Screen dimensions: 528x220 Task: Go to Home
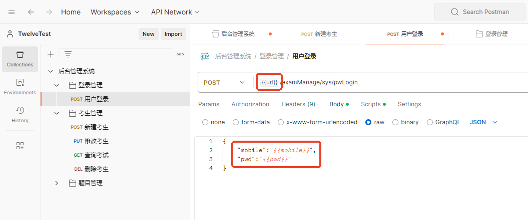71,12
